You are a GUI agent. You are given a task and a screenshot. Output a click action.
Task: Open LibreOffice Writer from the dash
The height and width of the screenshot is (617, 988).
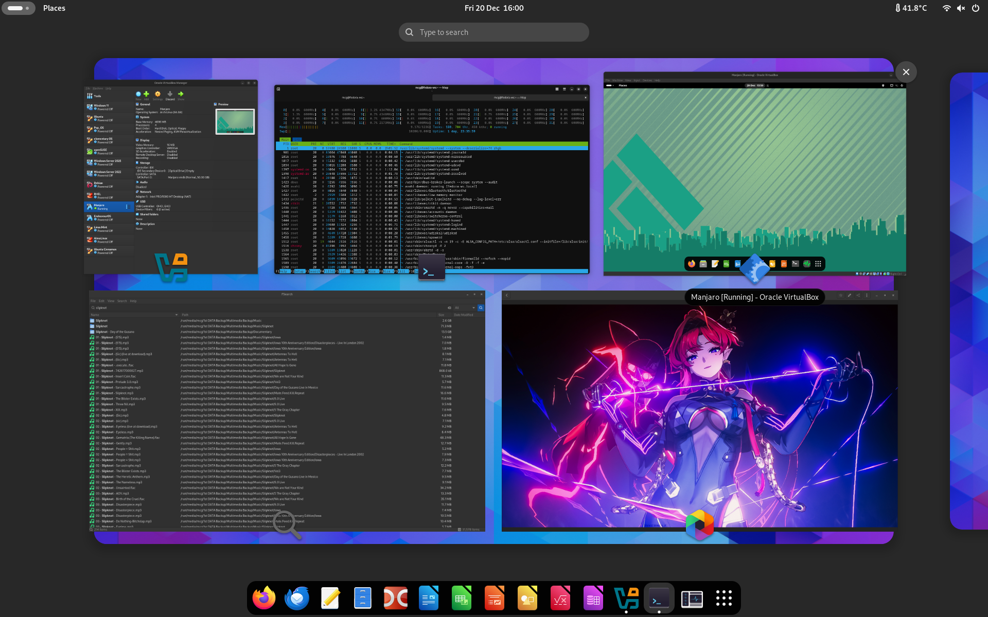coord(429,598)
